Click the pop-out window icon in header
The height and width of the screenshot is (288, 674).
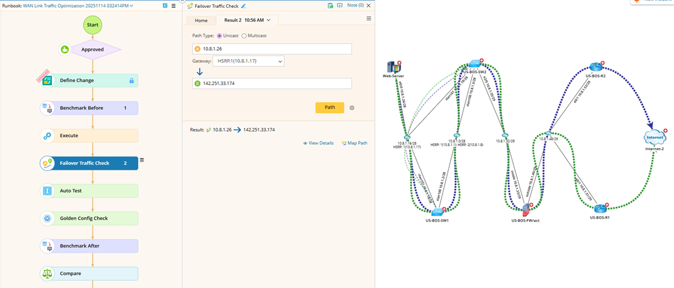pos(339,5)
